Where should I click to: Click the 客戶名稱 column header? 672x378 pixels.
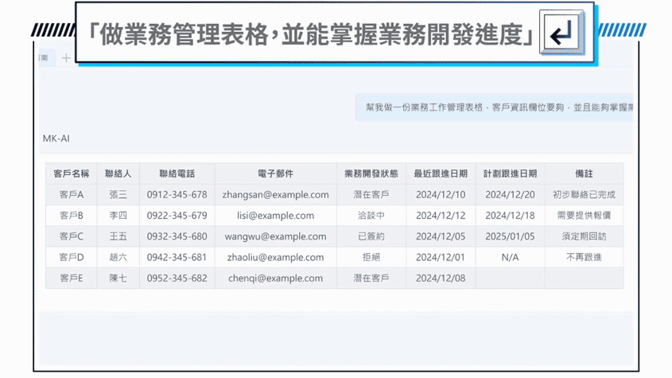tap(71, 173)
